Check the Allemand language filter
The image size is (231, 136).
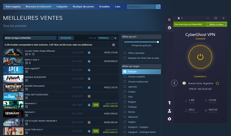[x=125, y=117]
